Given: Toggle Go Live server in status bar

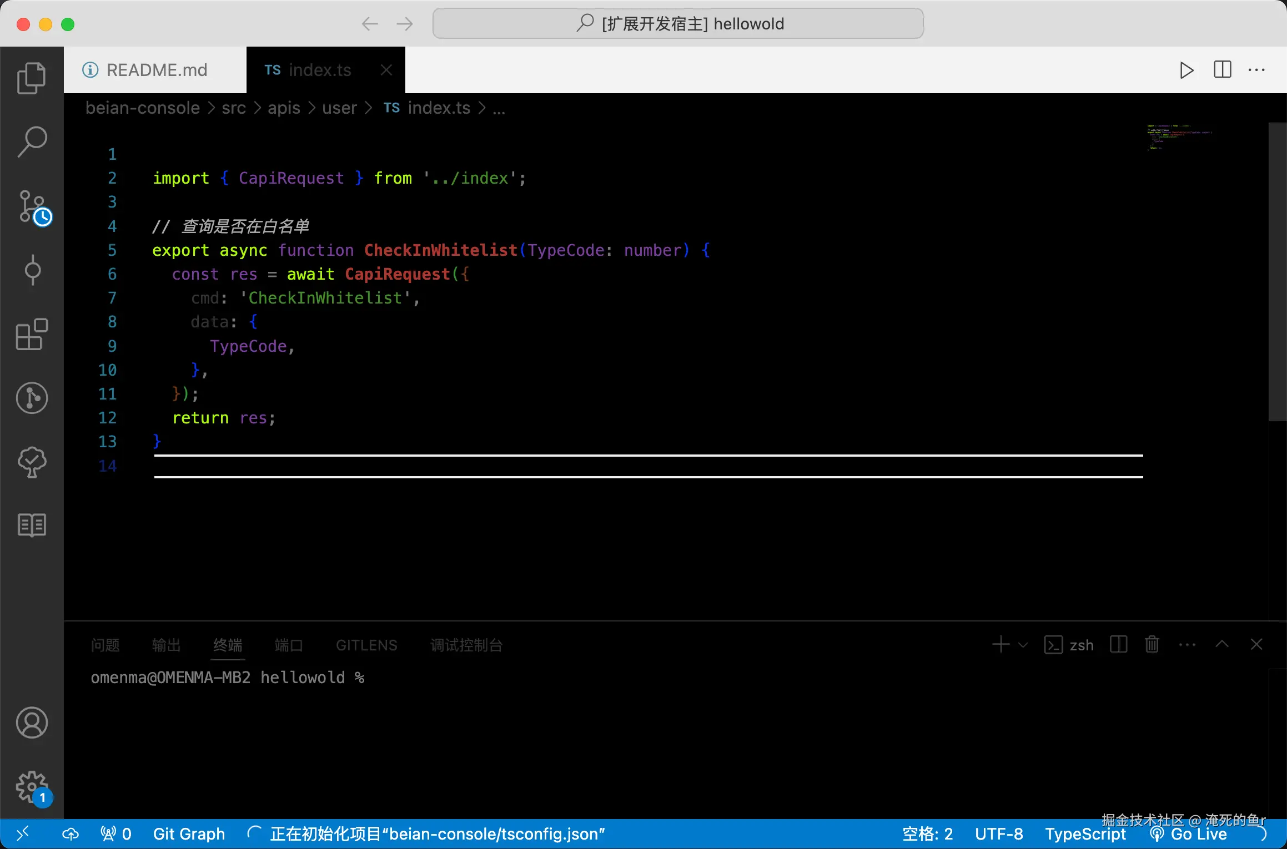Looking at the screenshot, I should click(1191, 834).
